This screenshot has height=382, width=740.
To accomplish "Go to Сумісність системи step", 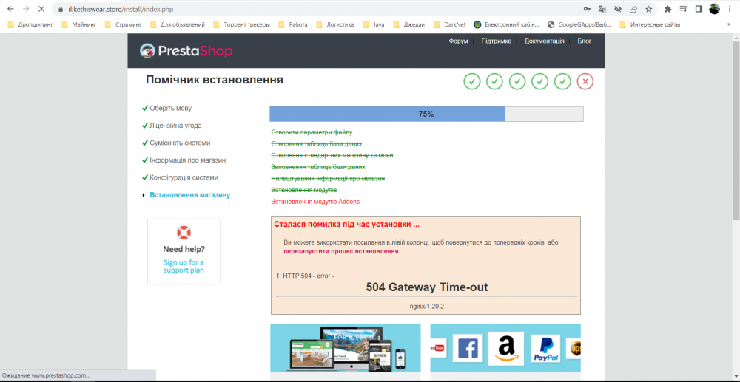I will click(180, 143).
